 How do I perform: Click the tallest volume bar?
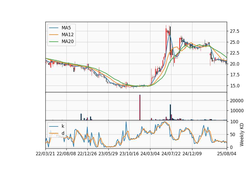[140, 108]
